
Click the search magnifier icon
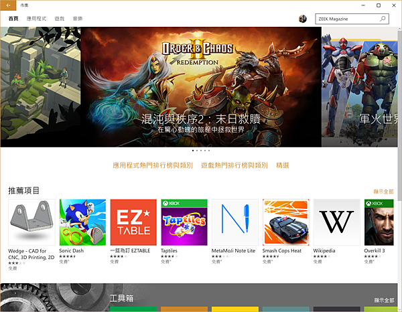click(x=383, y=19)
